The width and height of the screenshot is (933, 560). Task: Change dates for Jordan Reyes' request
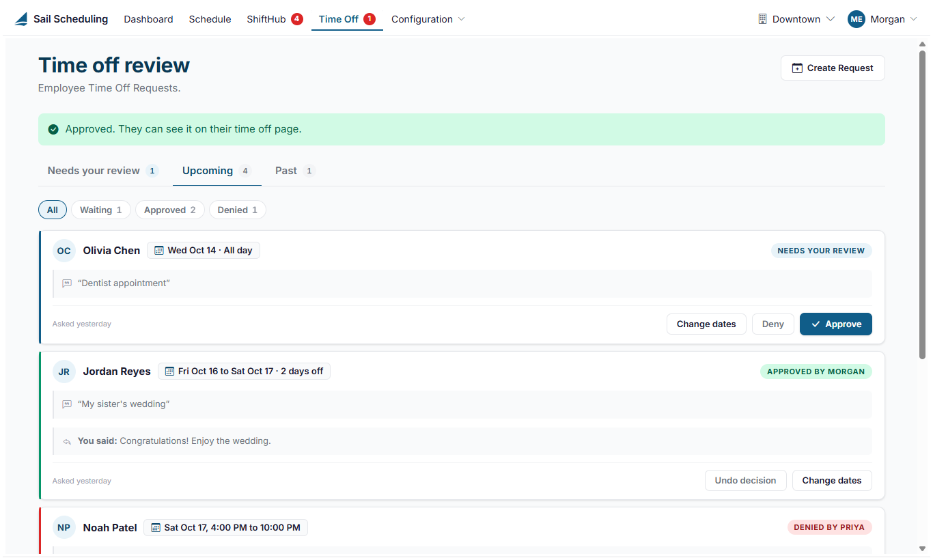(832, 481)
